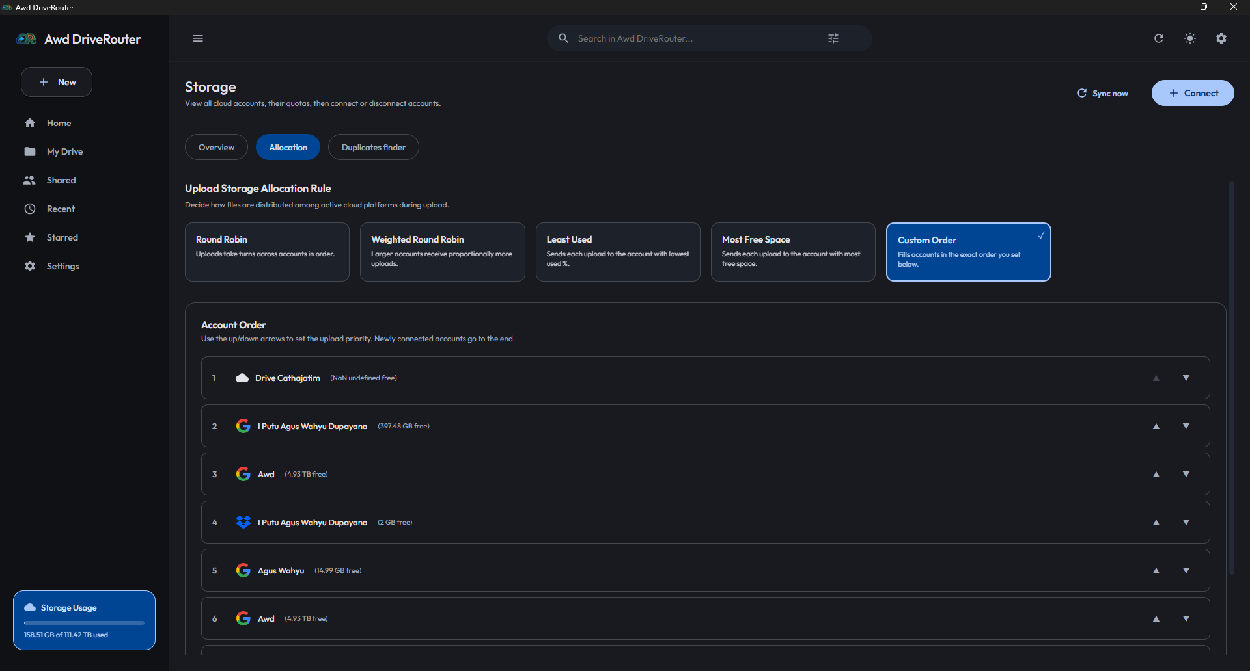Move row 3 Awd account down
This screenshot has width=1250, height=671.
1186,474
